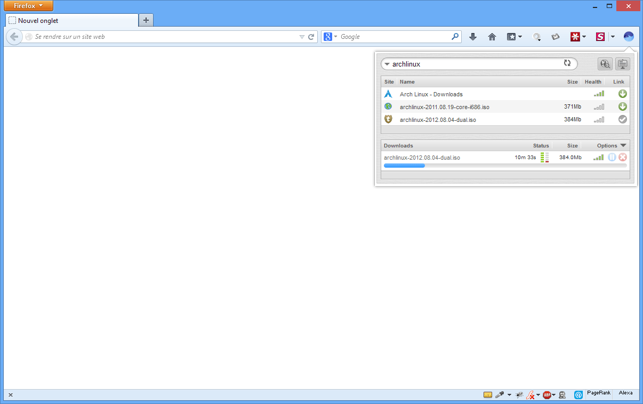This screenshot has width=643, height=404.
Task: Open the Bookmarks star toolbar button
Action: pos(511,37)
